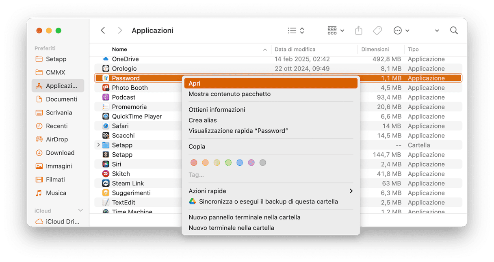The width and height of the screenshot is (494, 262).
Task: Select the Suggerimenti app icon
Action: pyautogui.click(x=106, y=193)
